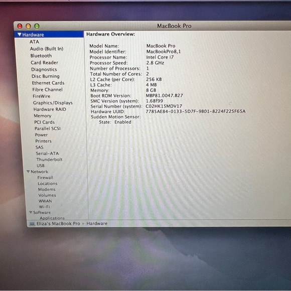This screenshot has width=291, height=291.
Task: Click processor name Intel Core i7
Action: pos(160,57)
